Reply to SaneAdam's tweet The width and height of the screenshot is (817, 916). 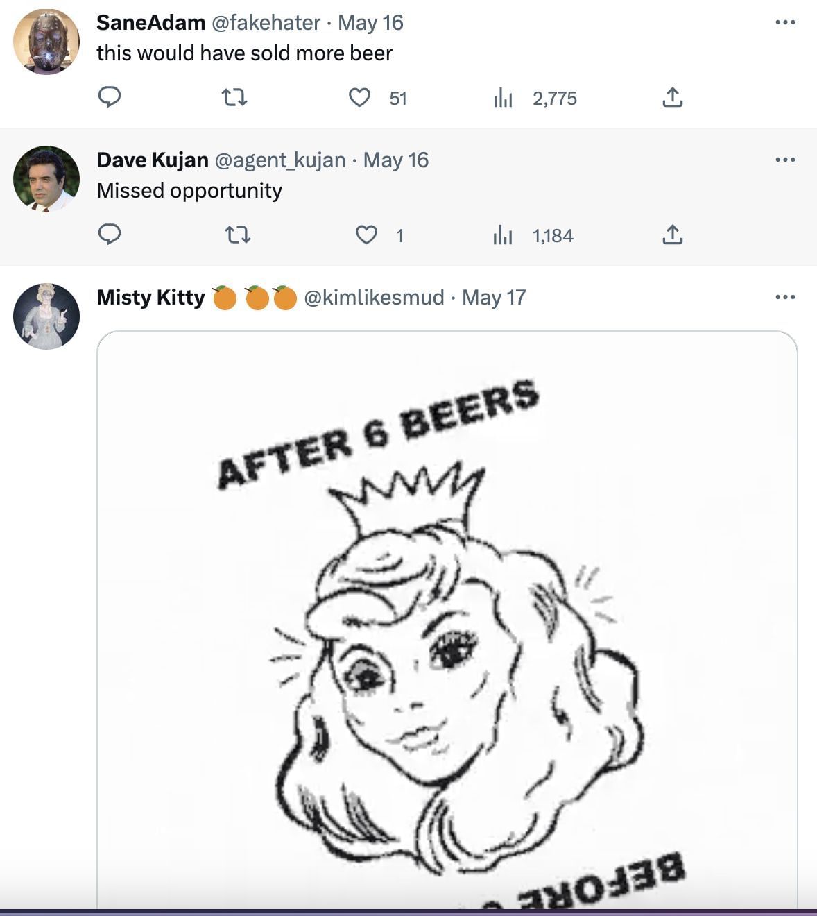click(x=110, y=97)
